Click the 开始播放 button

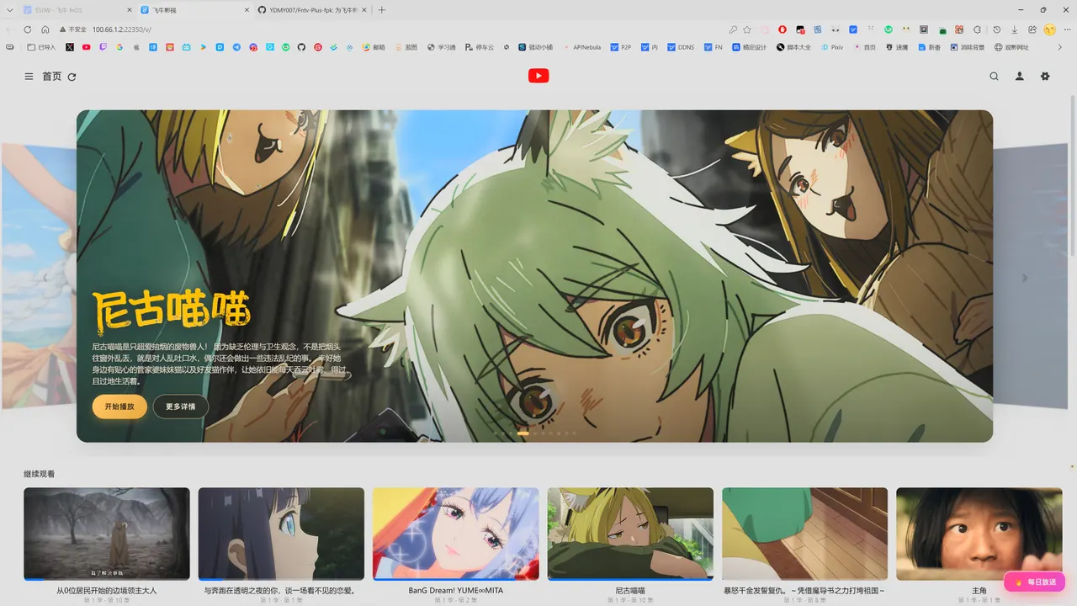pos(119,407)
